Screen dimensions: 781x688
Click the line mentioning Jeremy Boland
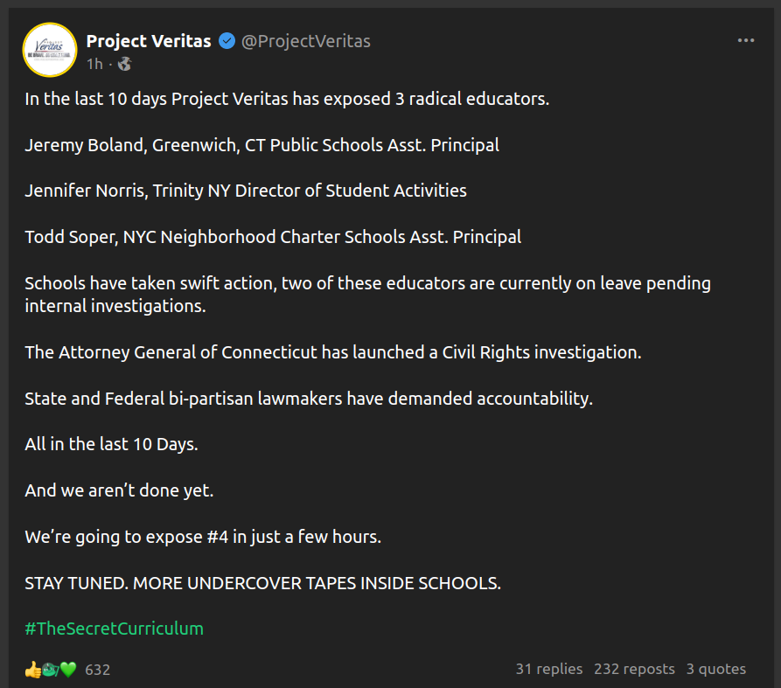tap(261, 145)
